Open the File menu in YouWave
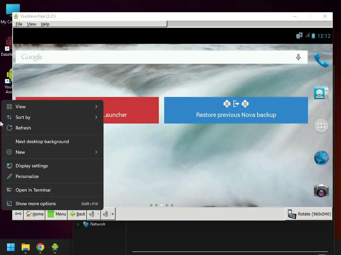This screenshot has height=255, width=341. click(19, 24)
